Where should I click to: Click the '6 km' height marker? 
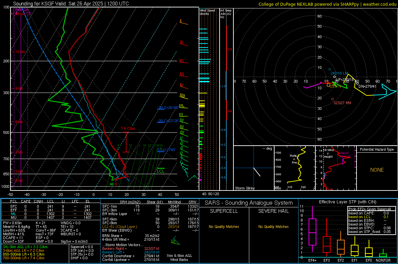19,122
